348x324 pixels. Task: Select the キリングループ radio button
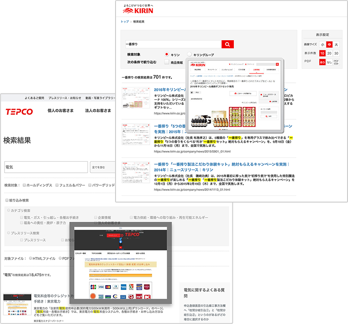pos(189,55)
